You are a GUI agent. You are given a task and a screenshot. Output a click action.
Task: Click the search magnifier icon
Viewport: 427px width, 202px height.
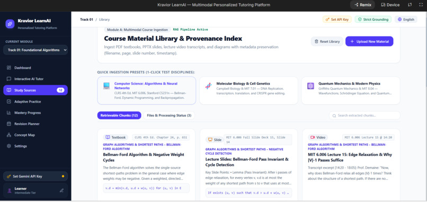click(x=334, y=116)
